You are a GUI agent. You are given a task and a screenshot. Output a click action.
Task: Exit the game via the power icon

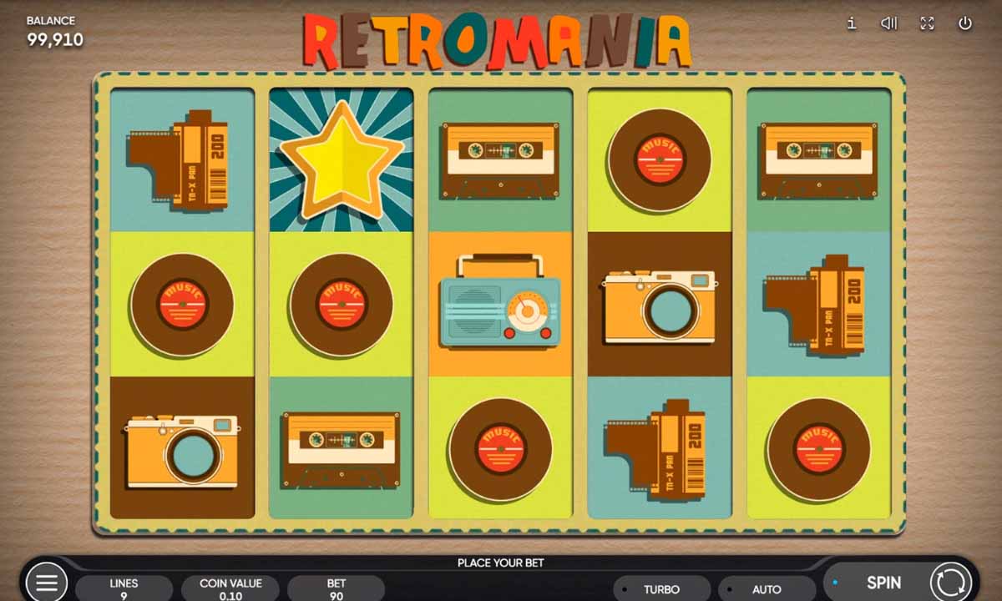tap(964, 23)
